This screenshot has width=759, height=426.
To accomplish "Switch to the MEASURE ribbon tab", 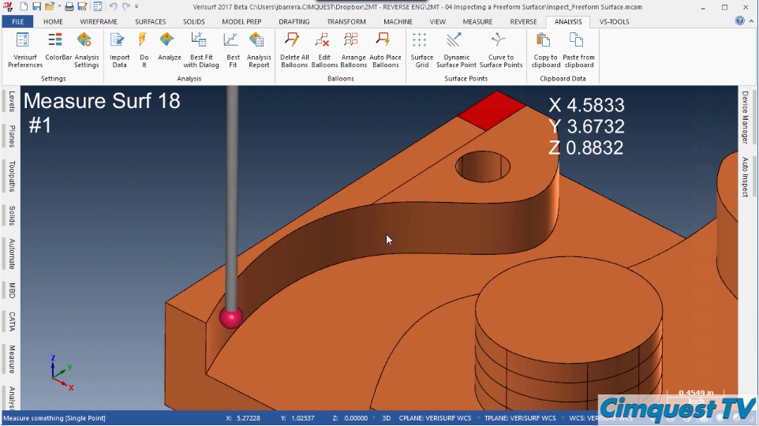I will tap(477, 21).
